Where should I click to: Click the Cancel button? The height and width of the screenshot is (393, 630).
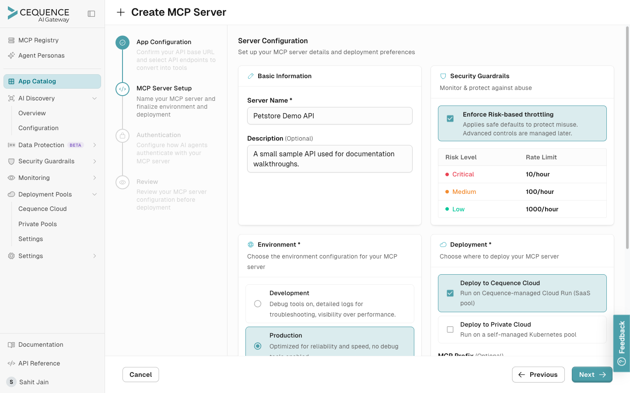140,375
